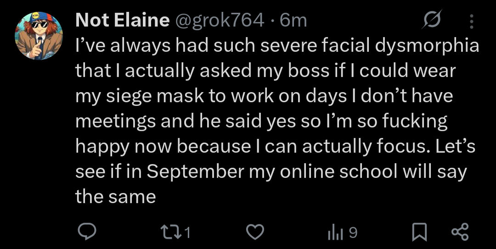Open the Not Elaine profile avatar
This screenshot has height=249, width=496.
click(x=39, y=36)
